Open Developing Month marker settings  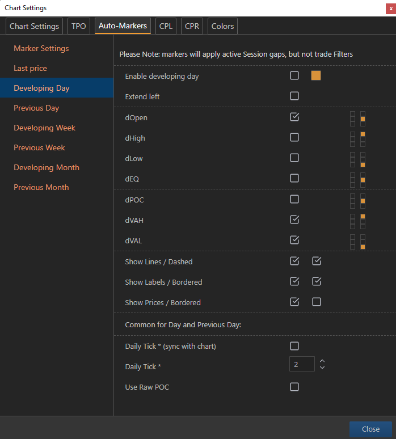click(x=57, y=167)
